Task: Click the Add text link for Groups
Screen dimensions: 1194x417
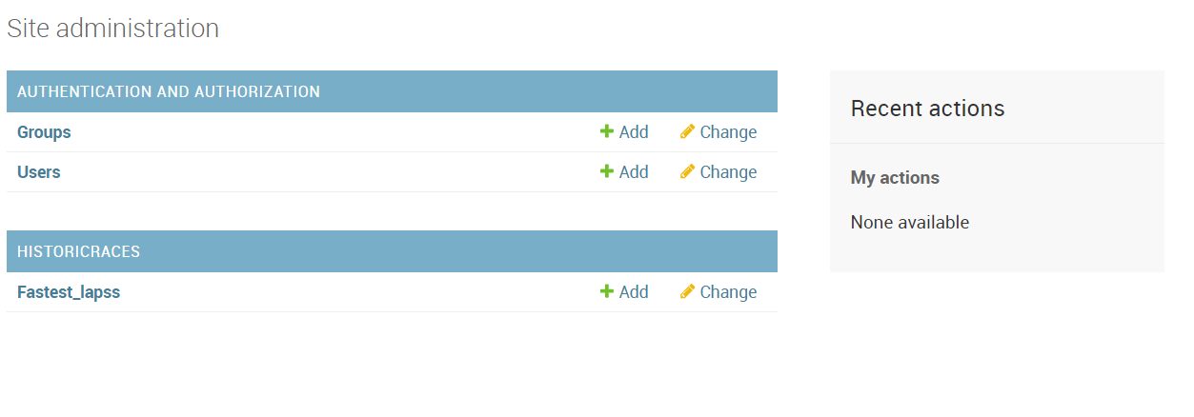Action: click(x=634, y=132)
